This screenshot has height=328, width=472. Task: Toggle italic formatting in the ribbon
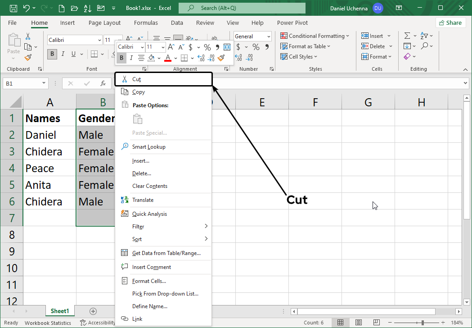tap(63, 54)
